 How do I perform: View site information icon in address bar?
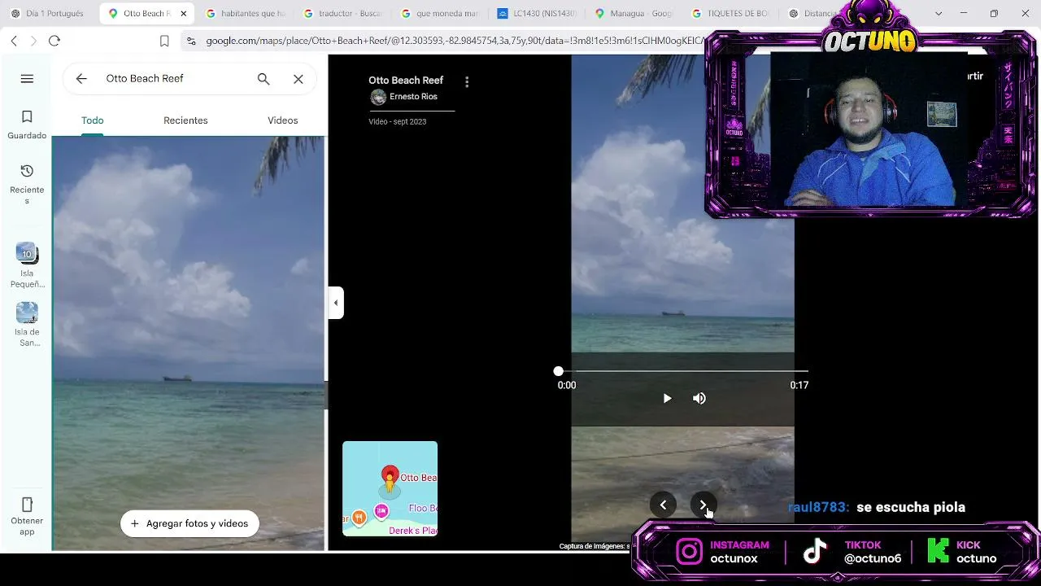click(x=191, y=41)
